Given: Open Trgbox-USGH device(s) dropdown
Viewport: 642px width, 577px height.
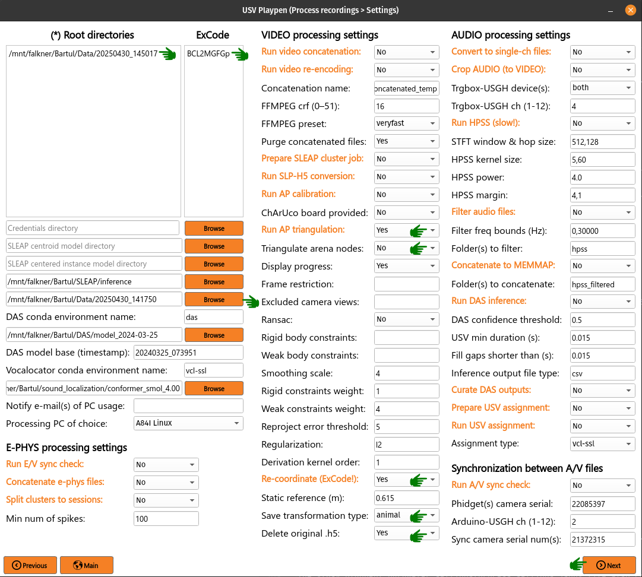Looking at the screenshot, I should (602, 88).
